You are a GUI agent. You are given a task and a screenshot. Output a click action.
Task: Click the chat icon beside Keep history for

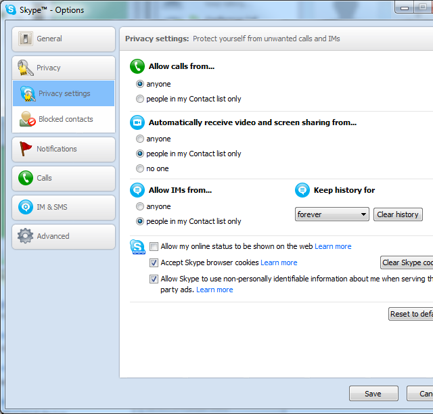(x=302, y=190)
